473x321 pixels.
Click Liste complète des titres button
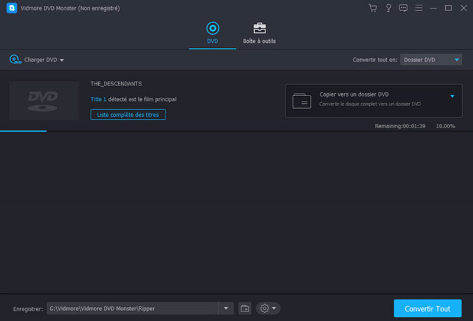pos(128,114)
